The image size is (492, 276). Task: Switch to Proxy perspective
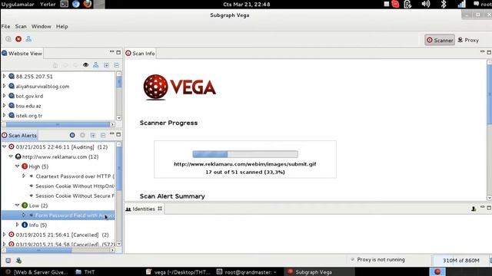coord(468,40)
